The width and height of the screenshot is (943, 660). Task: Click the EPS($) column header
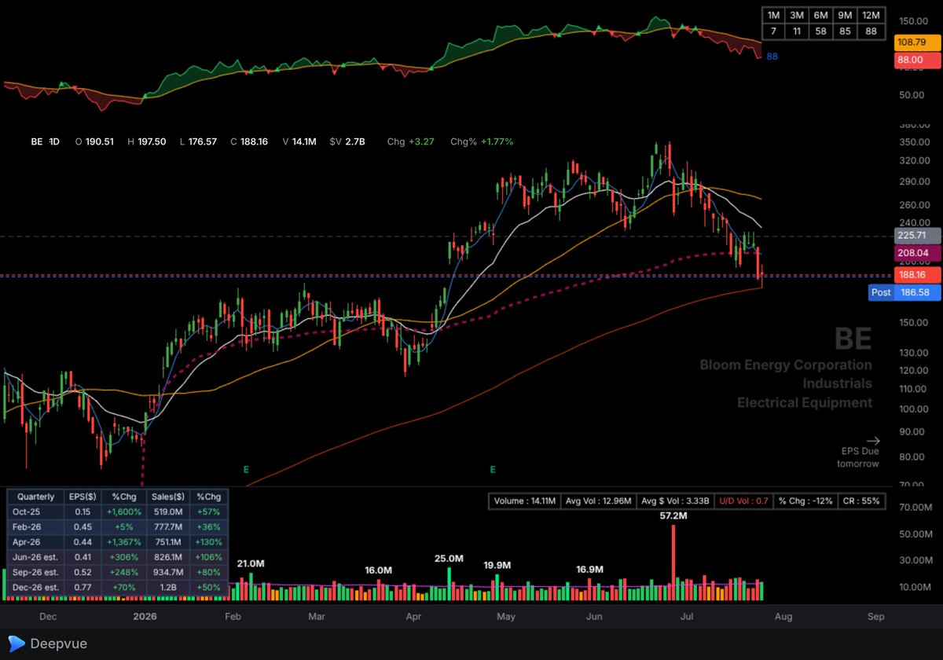(83, 497)
